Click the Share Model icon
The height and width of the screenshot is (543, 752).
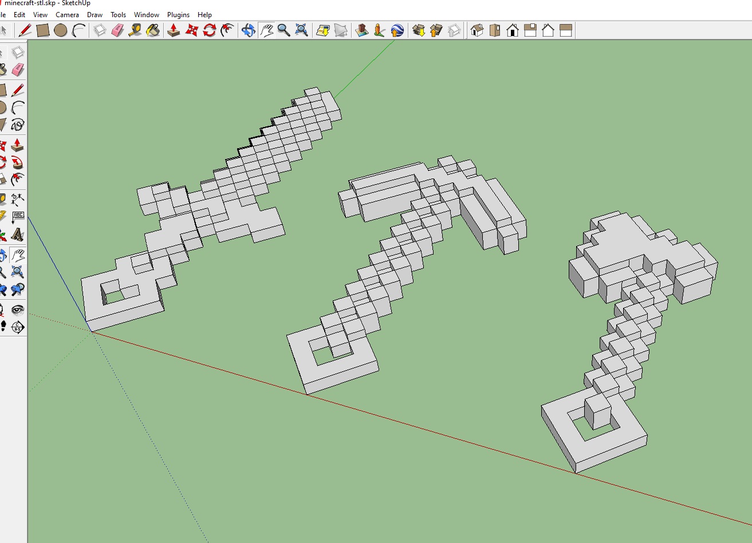[436, 30]
